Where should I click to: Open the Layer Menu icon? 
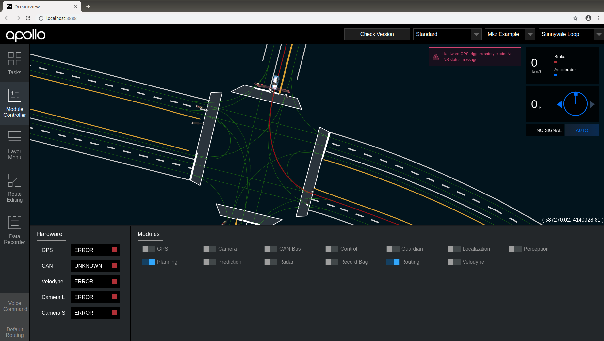pos(15,138)
